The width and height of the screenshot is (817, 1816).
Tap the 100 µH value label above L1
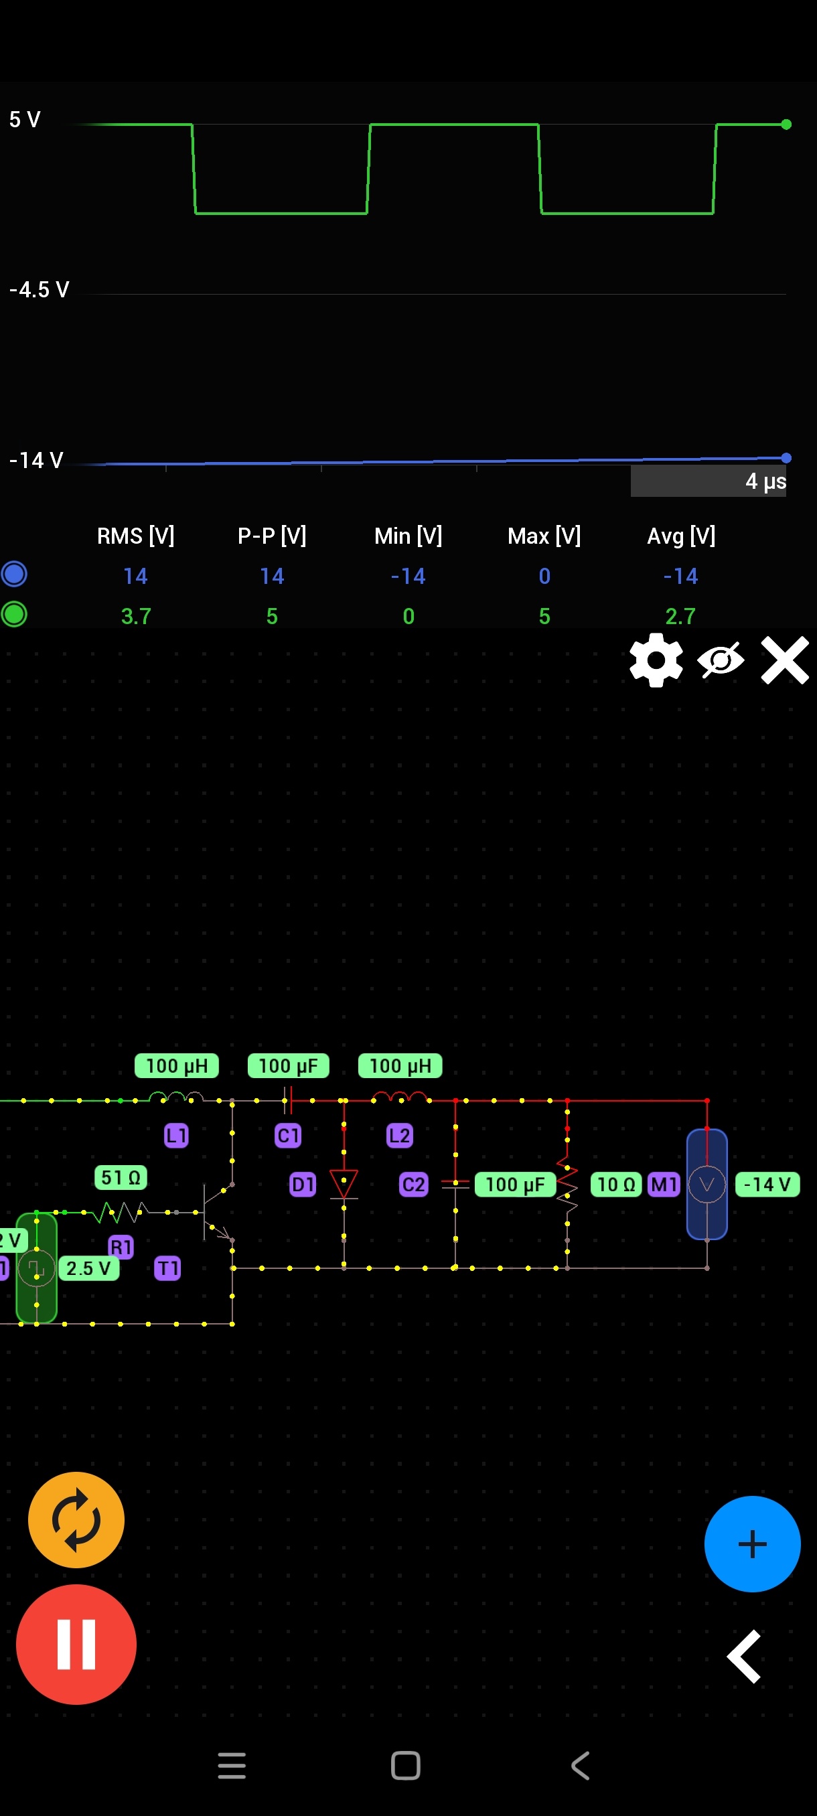[177, 1065]
